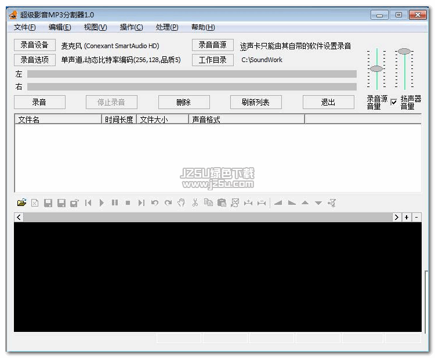The width and height of the screenshot is (435, 358).
Task: Start recording with the 录音 button
Action: [39, 102]
